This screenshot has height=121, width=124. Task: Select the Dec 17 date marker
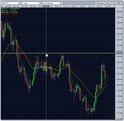point(58,6)
